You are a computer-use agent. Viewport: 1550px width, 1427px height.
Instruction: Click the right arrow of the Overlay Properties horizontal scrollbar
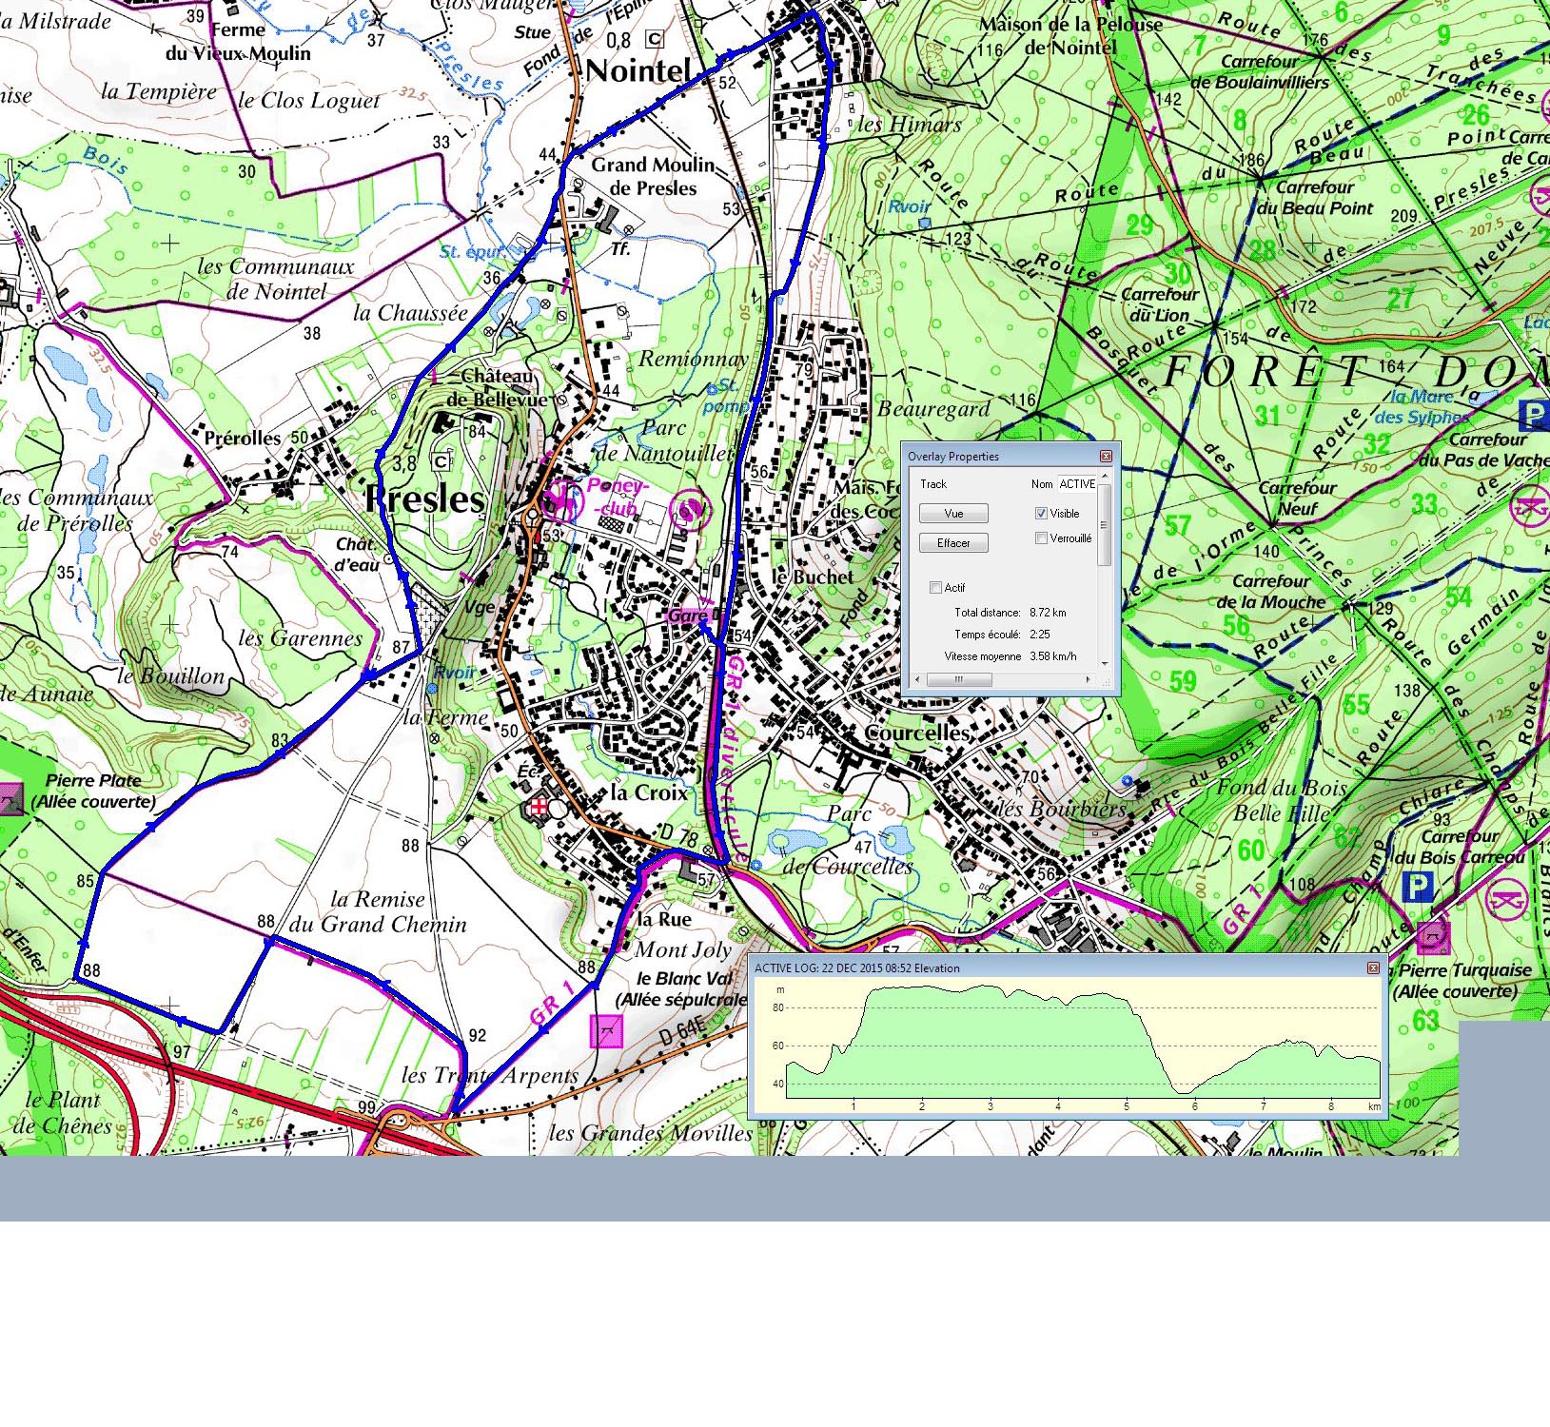point(1089,679)
